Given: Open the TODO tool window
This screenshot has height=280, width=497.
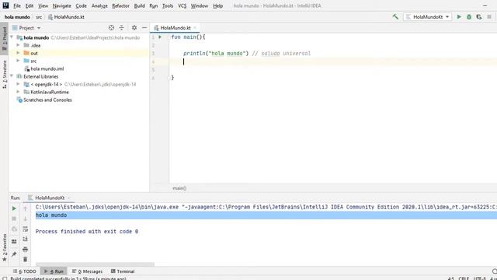Looking at the screenshot, I should point(25,271).
